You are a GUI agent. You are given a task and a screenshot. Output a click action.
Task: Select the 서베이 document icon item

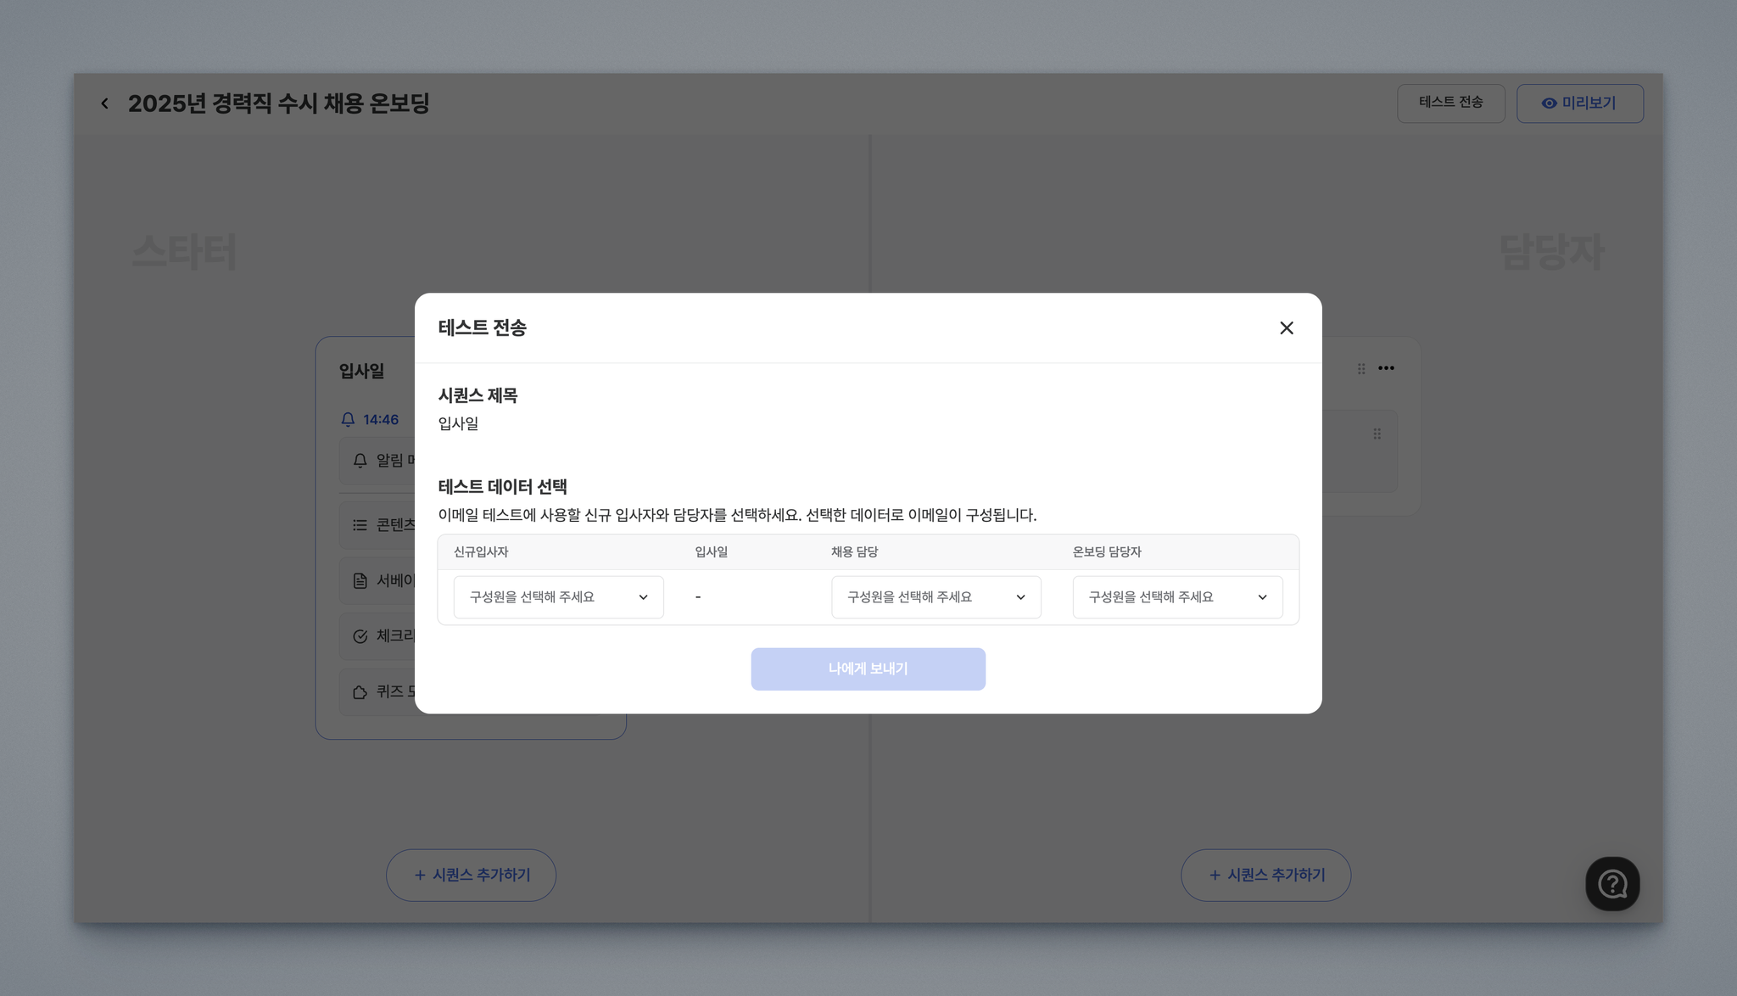pyautogui.click(x=377, y=581)
